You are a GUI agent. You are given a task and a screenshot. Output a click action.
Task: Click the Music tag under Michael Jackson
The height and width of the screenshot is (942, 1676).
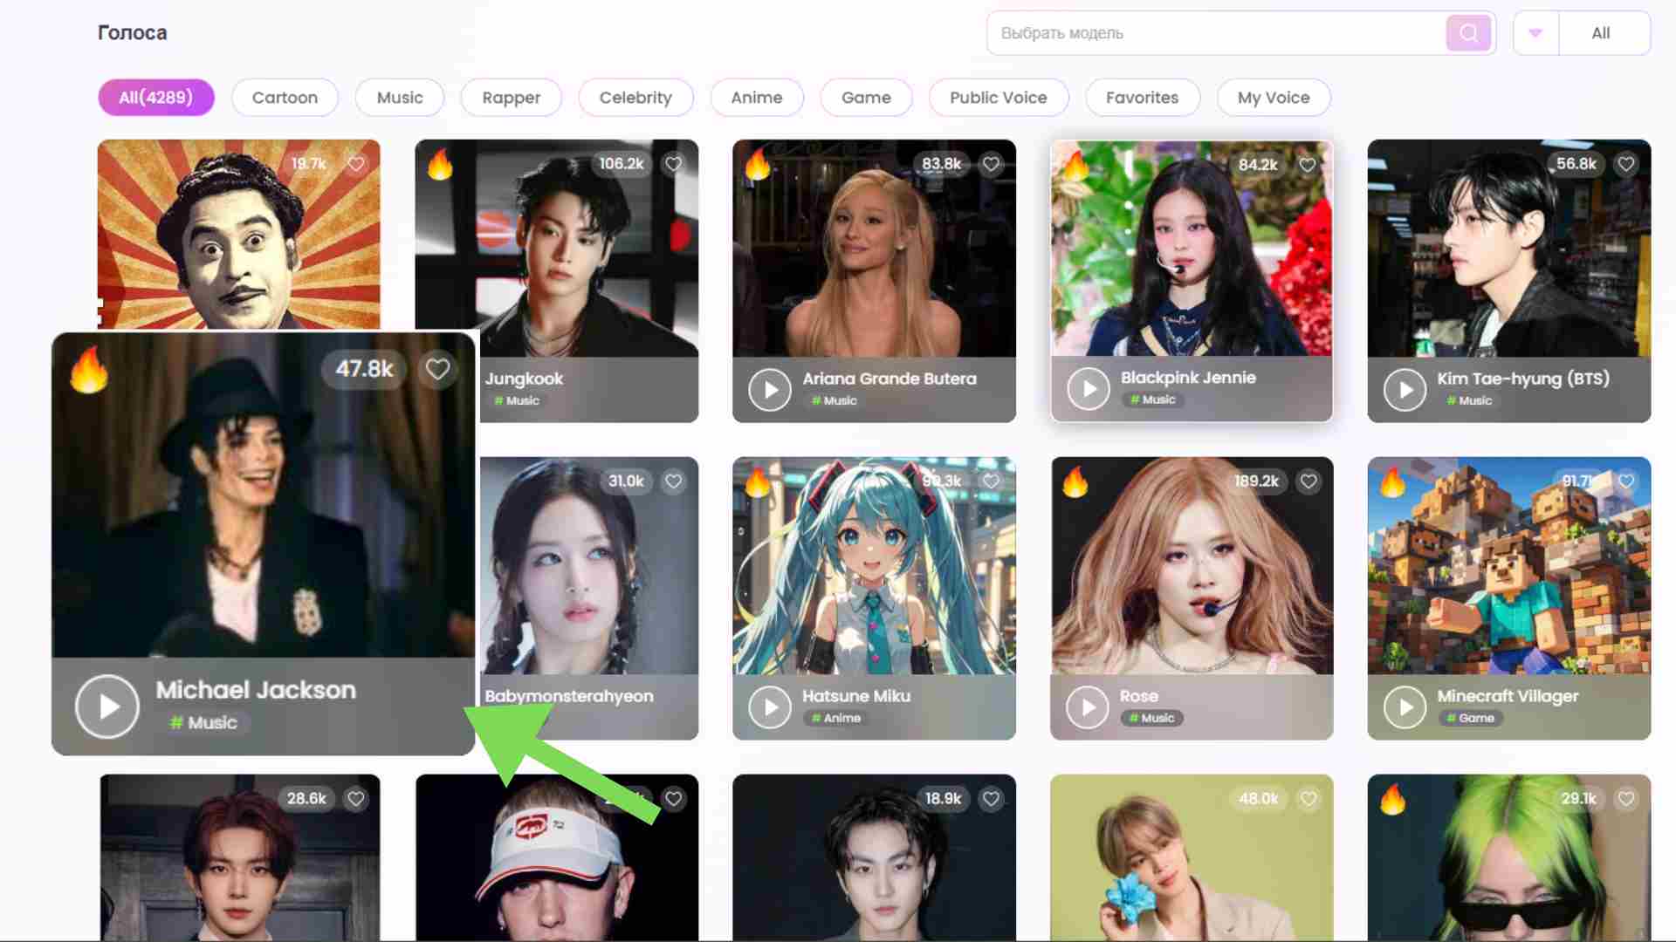point(203,723)
